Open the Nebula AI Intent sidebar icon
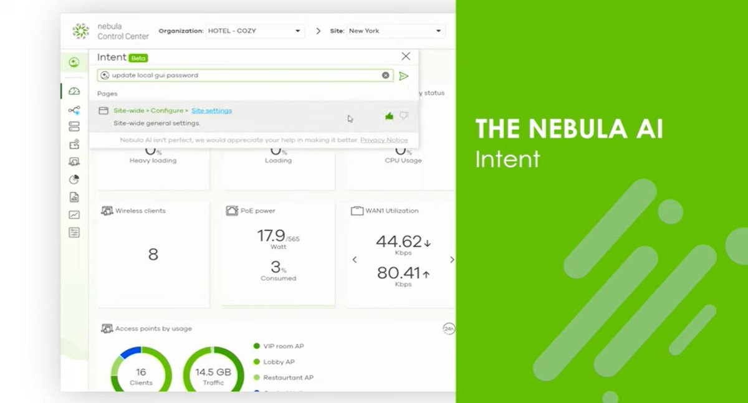The image size is (748, 403). (74, 62)
